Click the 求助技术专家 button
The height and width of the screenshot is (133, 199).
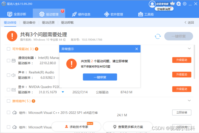76,127
